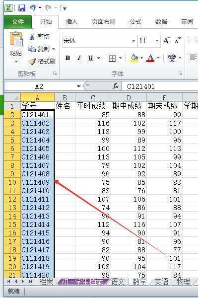
Task: Open the font size dropdown showing 11
Action: (x=157, y=41)
